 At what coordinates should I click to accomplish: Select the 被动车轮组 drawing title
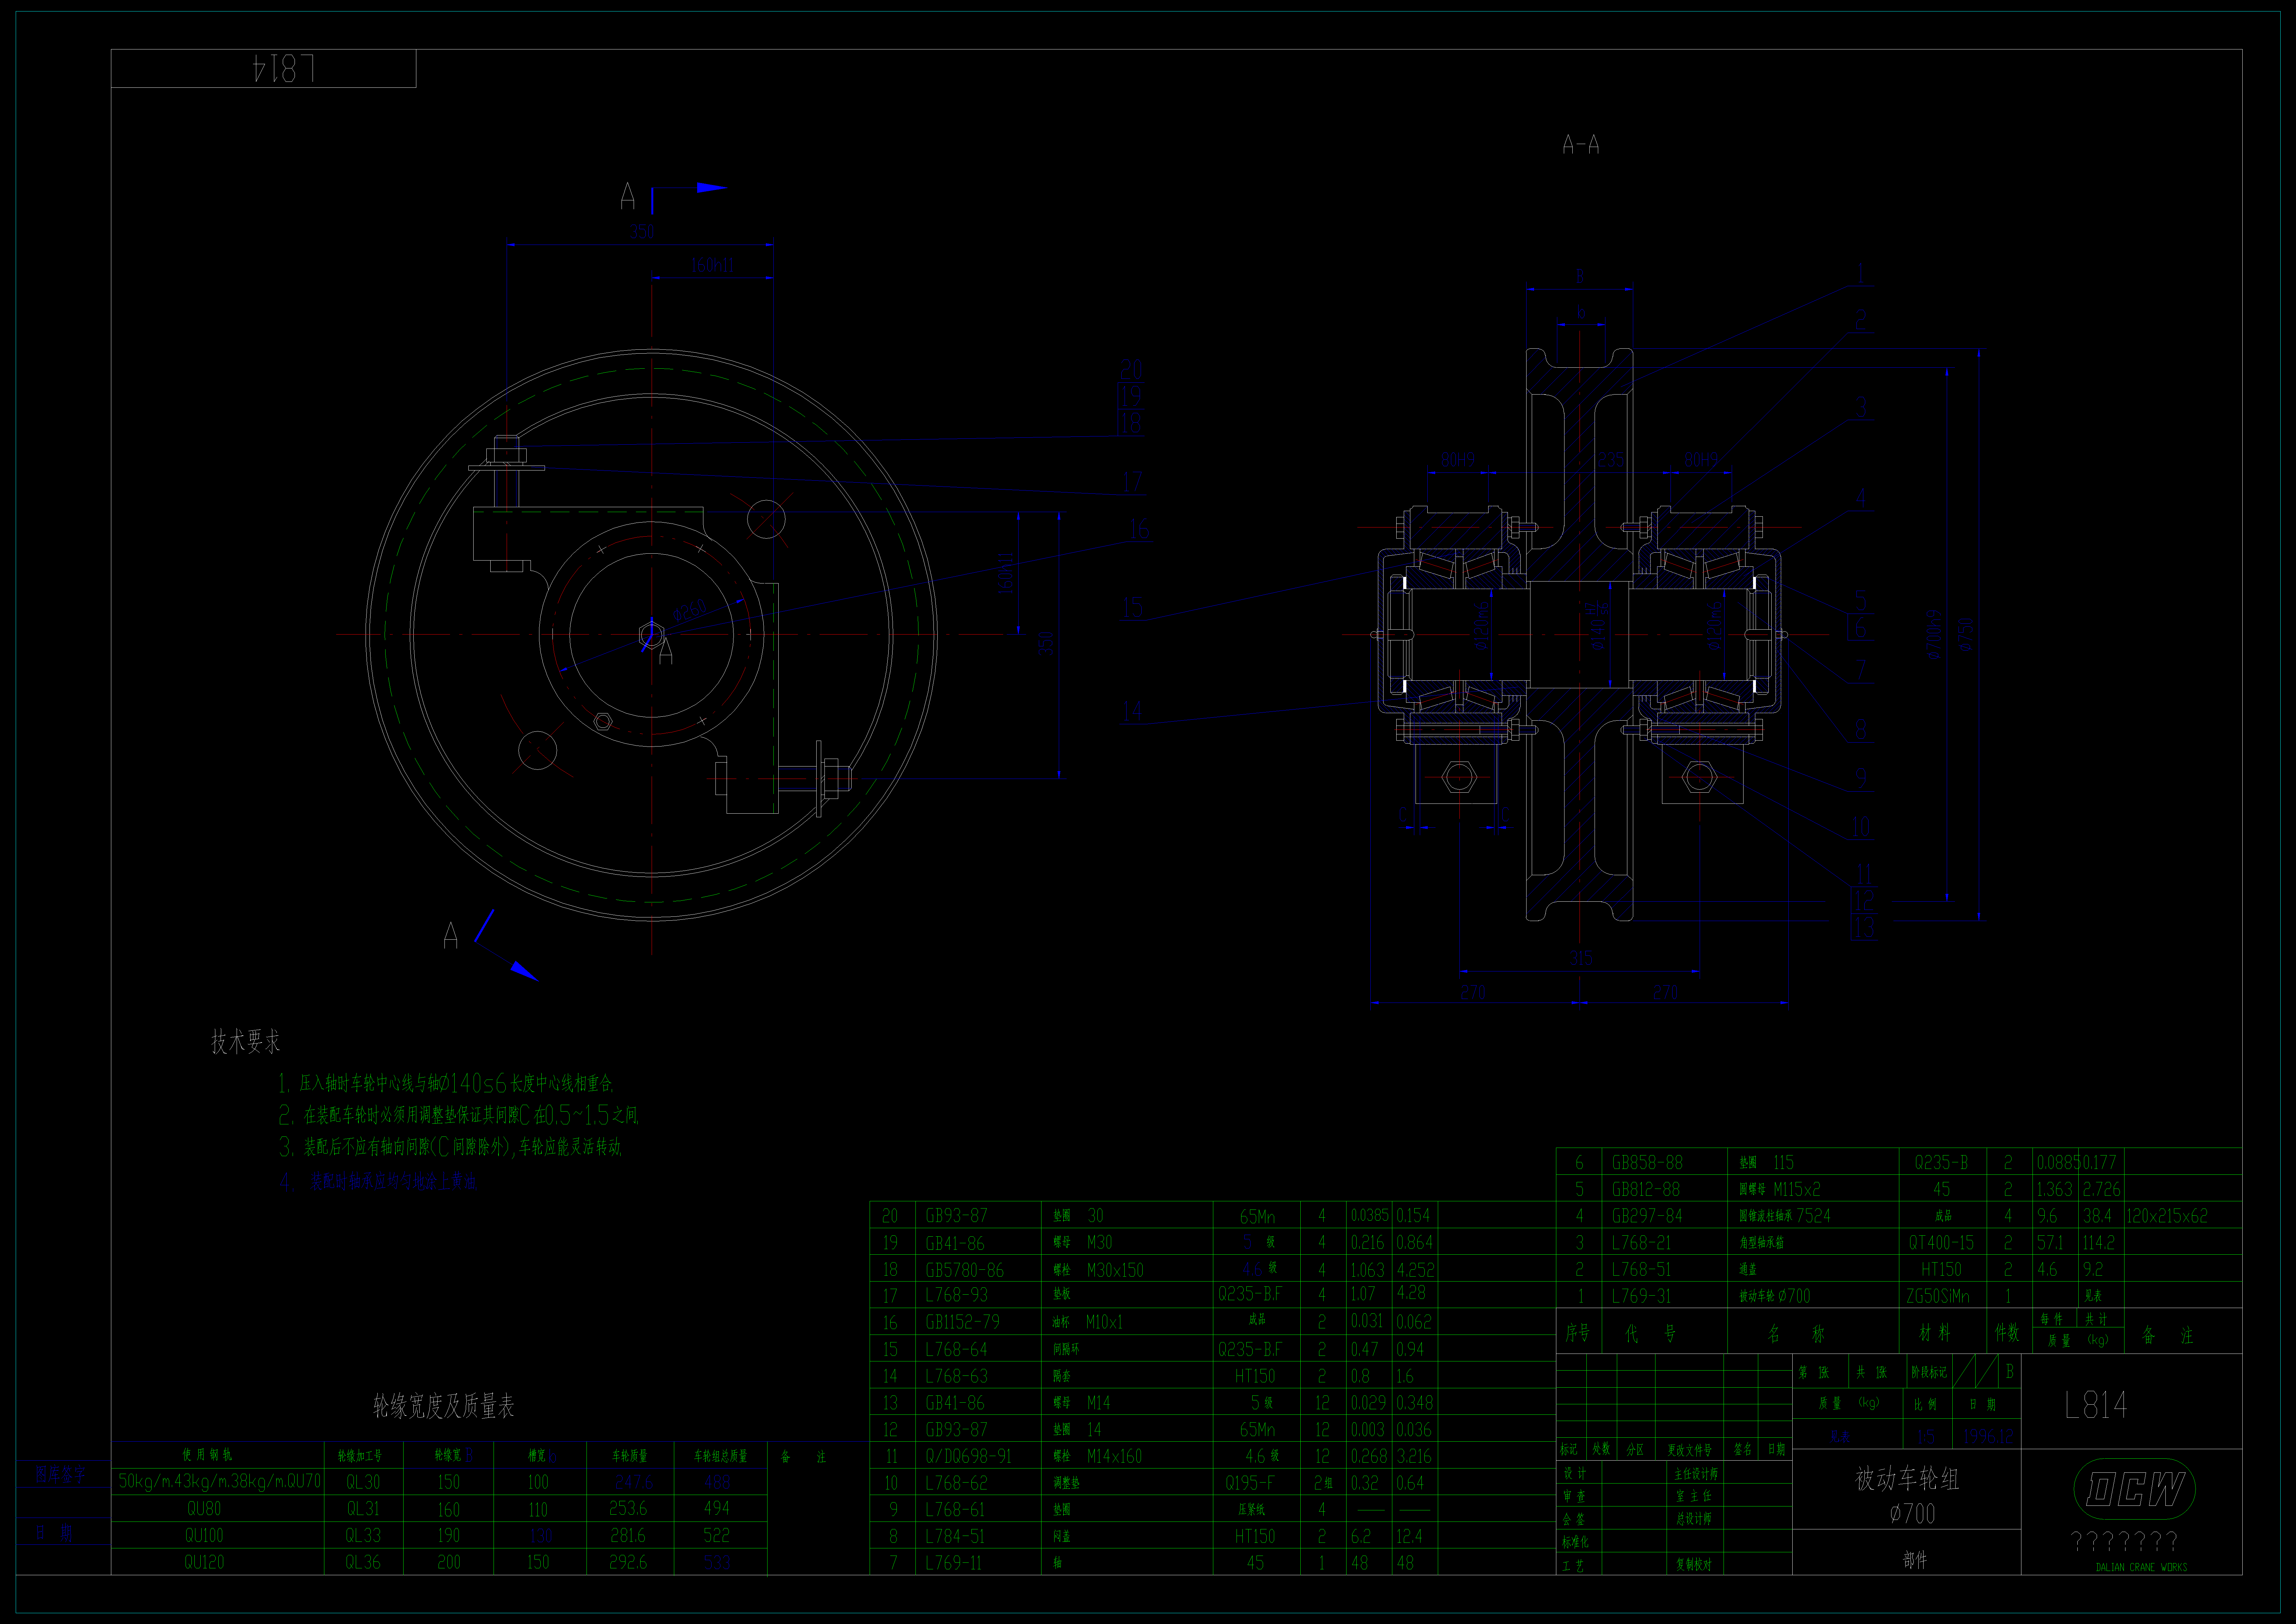tap(1907, 1479)
